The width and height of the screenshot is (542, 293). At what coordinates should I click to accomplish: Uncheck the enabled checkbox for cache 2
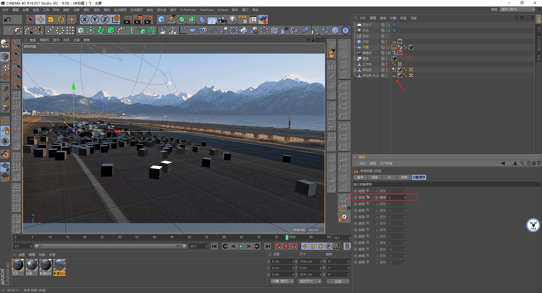[x=368, y=197]
